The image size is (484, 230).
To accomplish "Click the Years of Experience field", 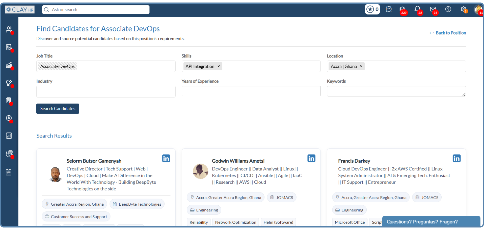I will tap(251, 91).
